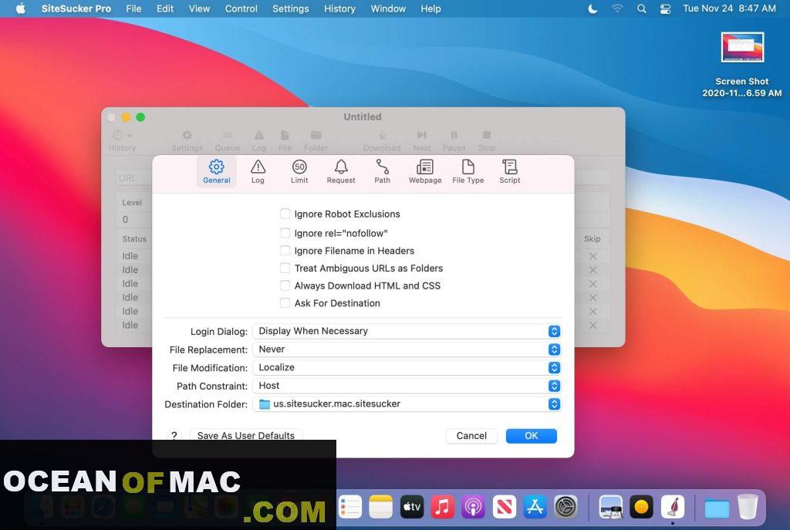Select the Script settings tab

point(510,172)
